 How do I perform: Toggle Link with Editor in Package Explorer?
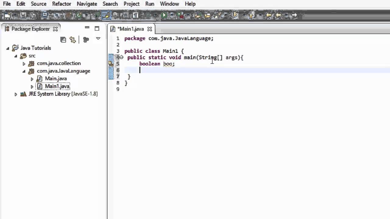tap(73, 40)
